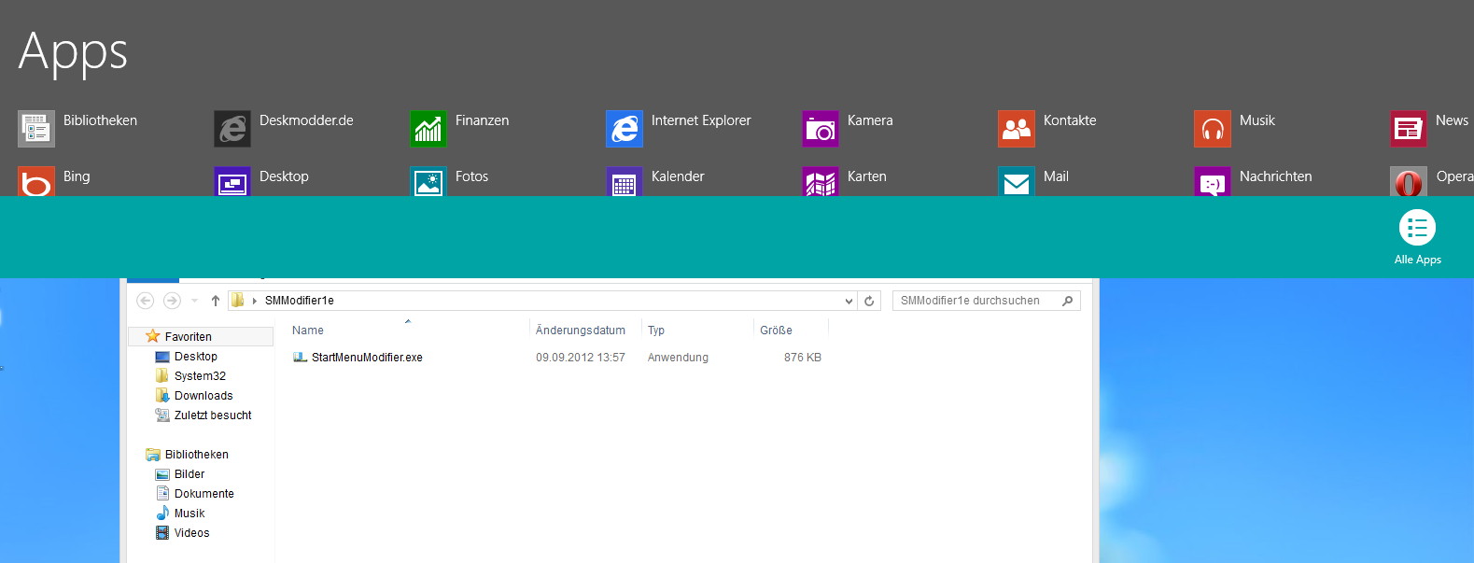Screen dimensions: 1474x563
Task: Open the Kalender app icon
Action: [x=625, y=181]
